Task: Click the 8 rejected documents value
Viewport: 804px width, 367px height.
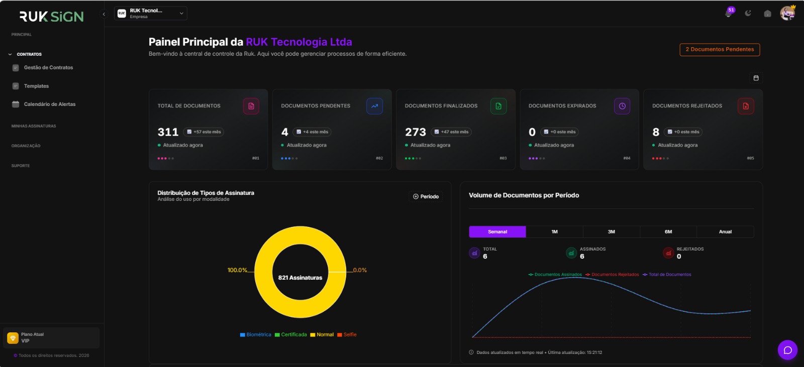Action: (x=656, y=132)
